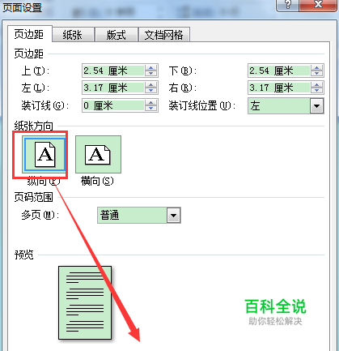Open the 装订线位置(U) dropdown arrow
Image resolution: width=339 pixels, height=351 pixels.
click(316, 106)
